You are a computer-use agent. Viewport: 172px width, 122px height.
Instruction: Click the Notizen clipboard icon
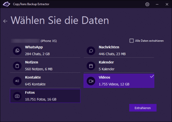[x=17, y=66]
